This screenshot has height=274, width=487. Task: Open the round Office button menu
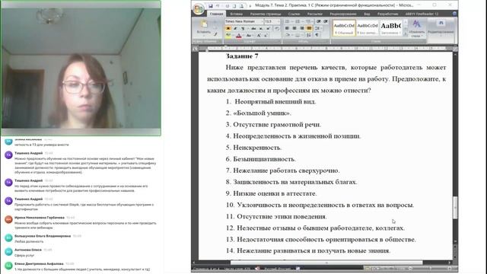pos(198,9)
